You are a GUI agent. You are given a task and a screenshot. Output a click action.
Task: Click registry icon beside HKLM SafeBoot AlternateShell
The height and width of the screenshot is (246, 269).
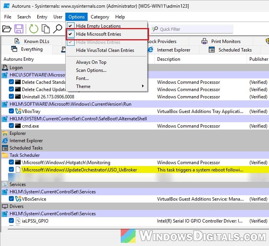pyautogui.click(x=5, y=119)
